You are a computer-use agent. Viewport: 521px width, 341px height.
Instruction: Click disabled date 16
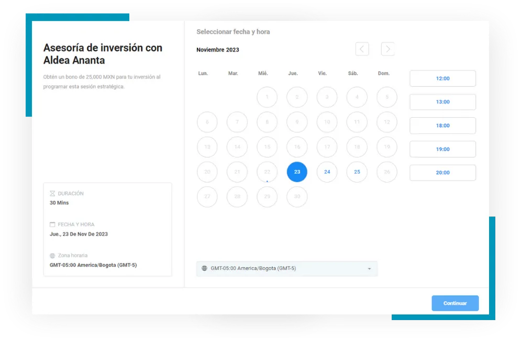pyautogui.click(x=297, y=147)
